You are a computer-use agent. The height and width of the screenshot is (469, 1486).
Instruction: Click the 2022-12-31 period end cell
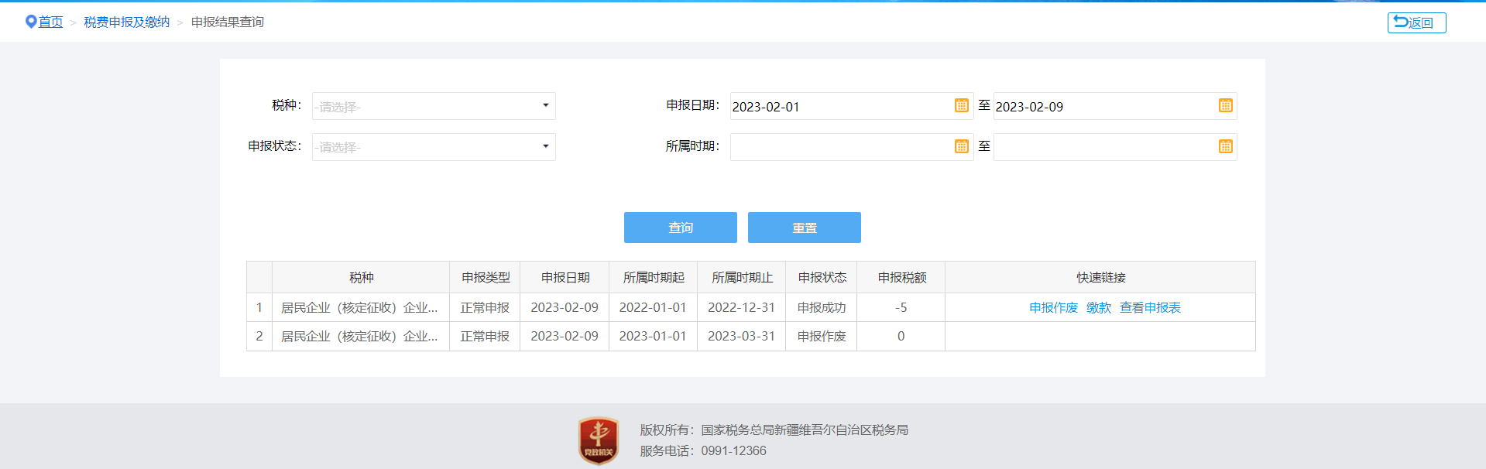(742, 308)
